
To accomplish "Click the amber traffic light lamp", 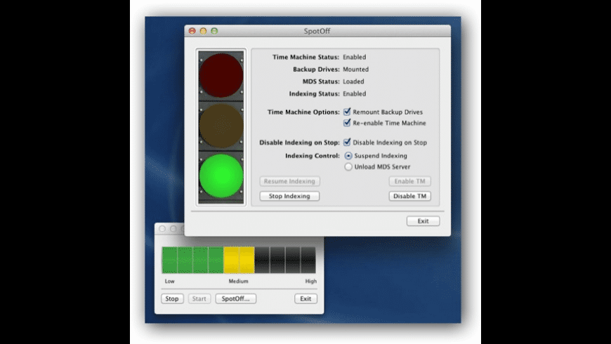I will coord(221,126).
